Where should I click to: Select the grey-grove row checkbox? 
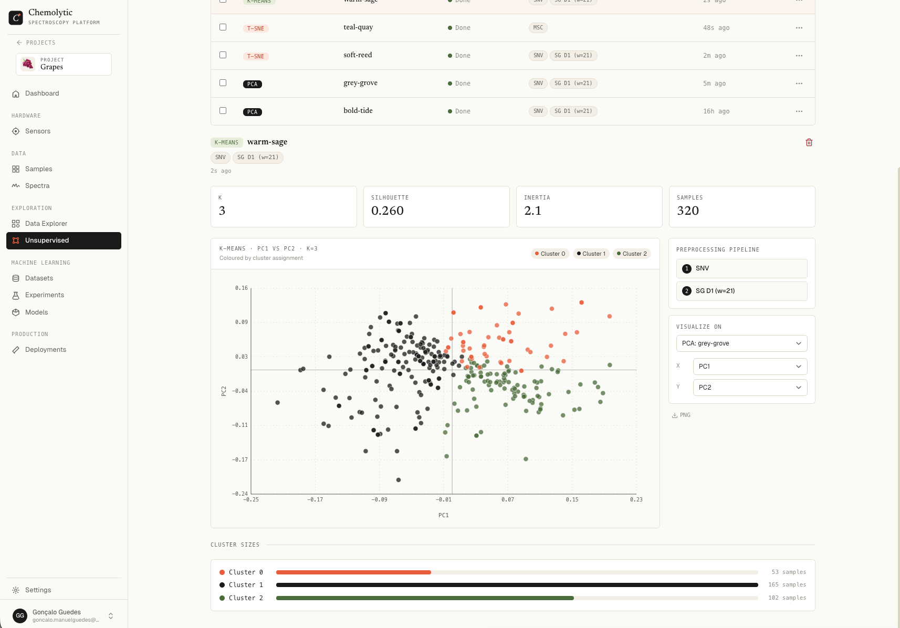point(223,83)
